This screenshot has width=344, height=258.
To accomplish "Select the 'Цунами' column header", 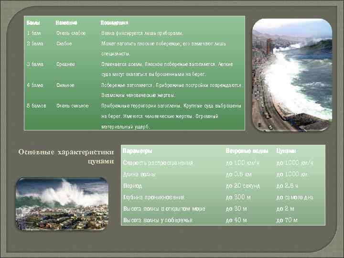I will (286, 151).
